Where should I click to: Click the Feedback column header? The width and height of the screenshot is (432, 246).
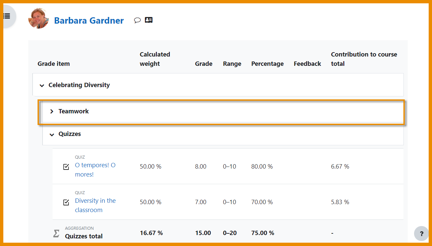pyautogui.click(x=307, y=64)
